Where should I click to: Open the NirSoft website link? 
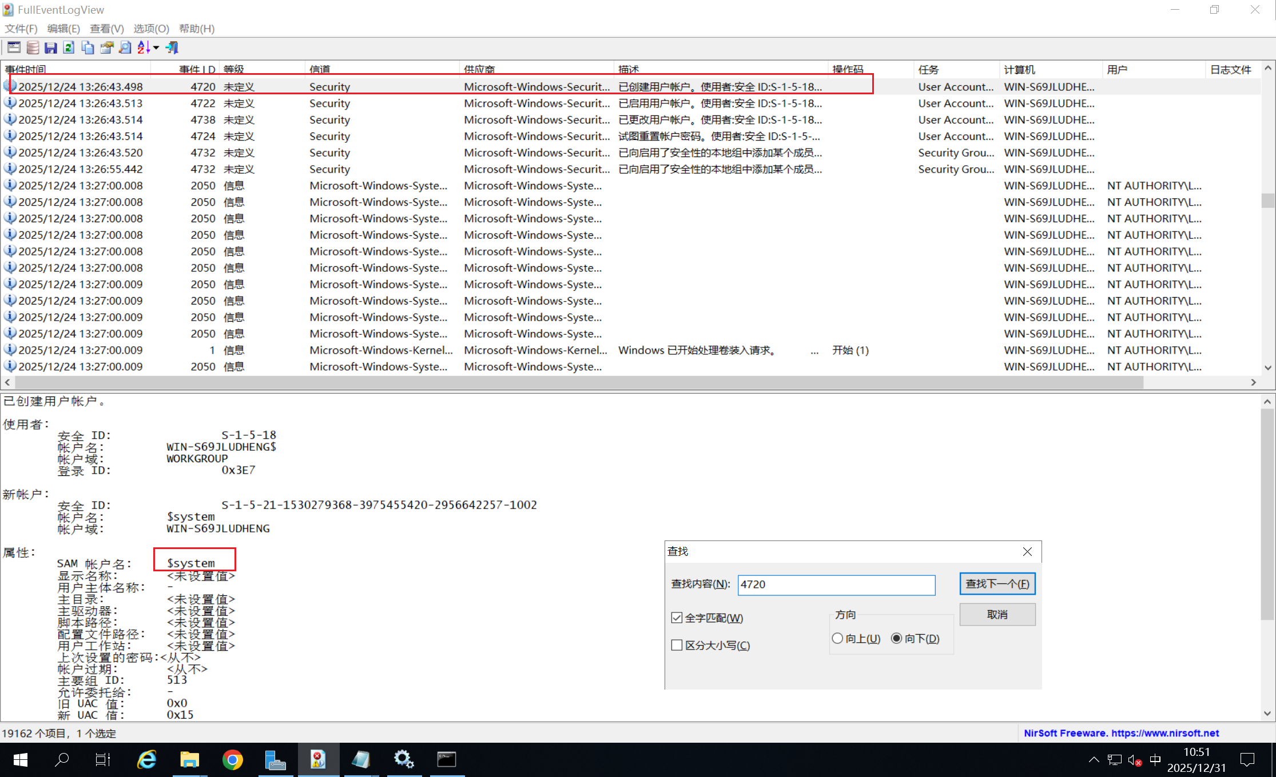1121,733
